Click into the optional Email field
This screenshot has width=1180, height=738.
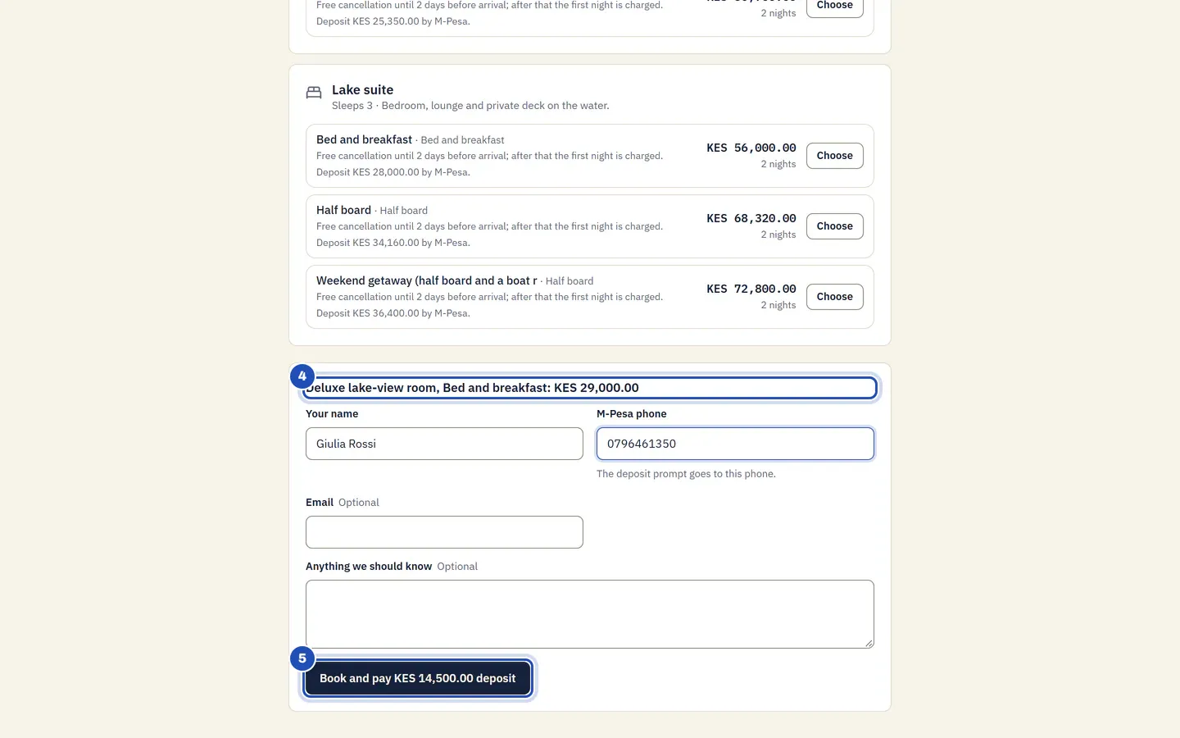[x=444, y=532]
